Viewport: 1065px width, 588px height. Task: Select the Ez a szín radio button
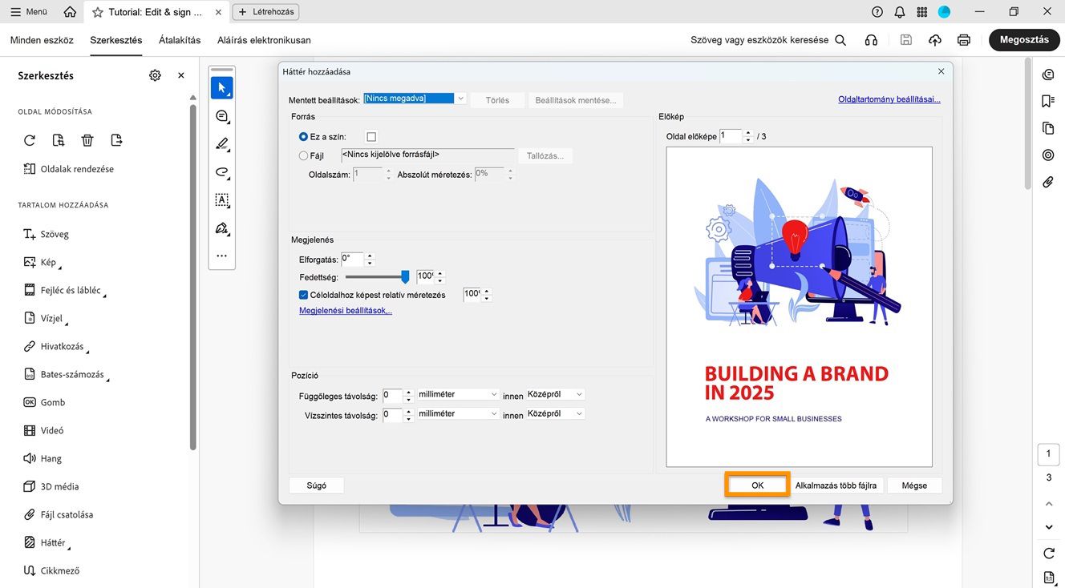point(303,137)
